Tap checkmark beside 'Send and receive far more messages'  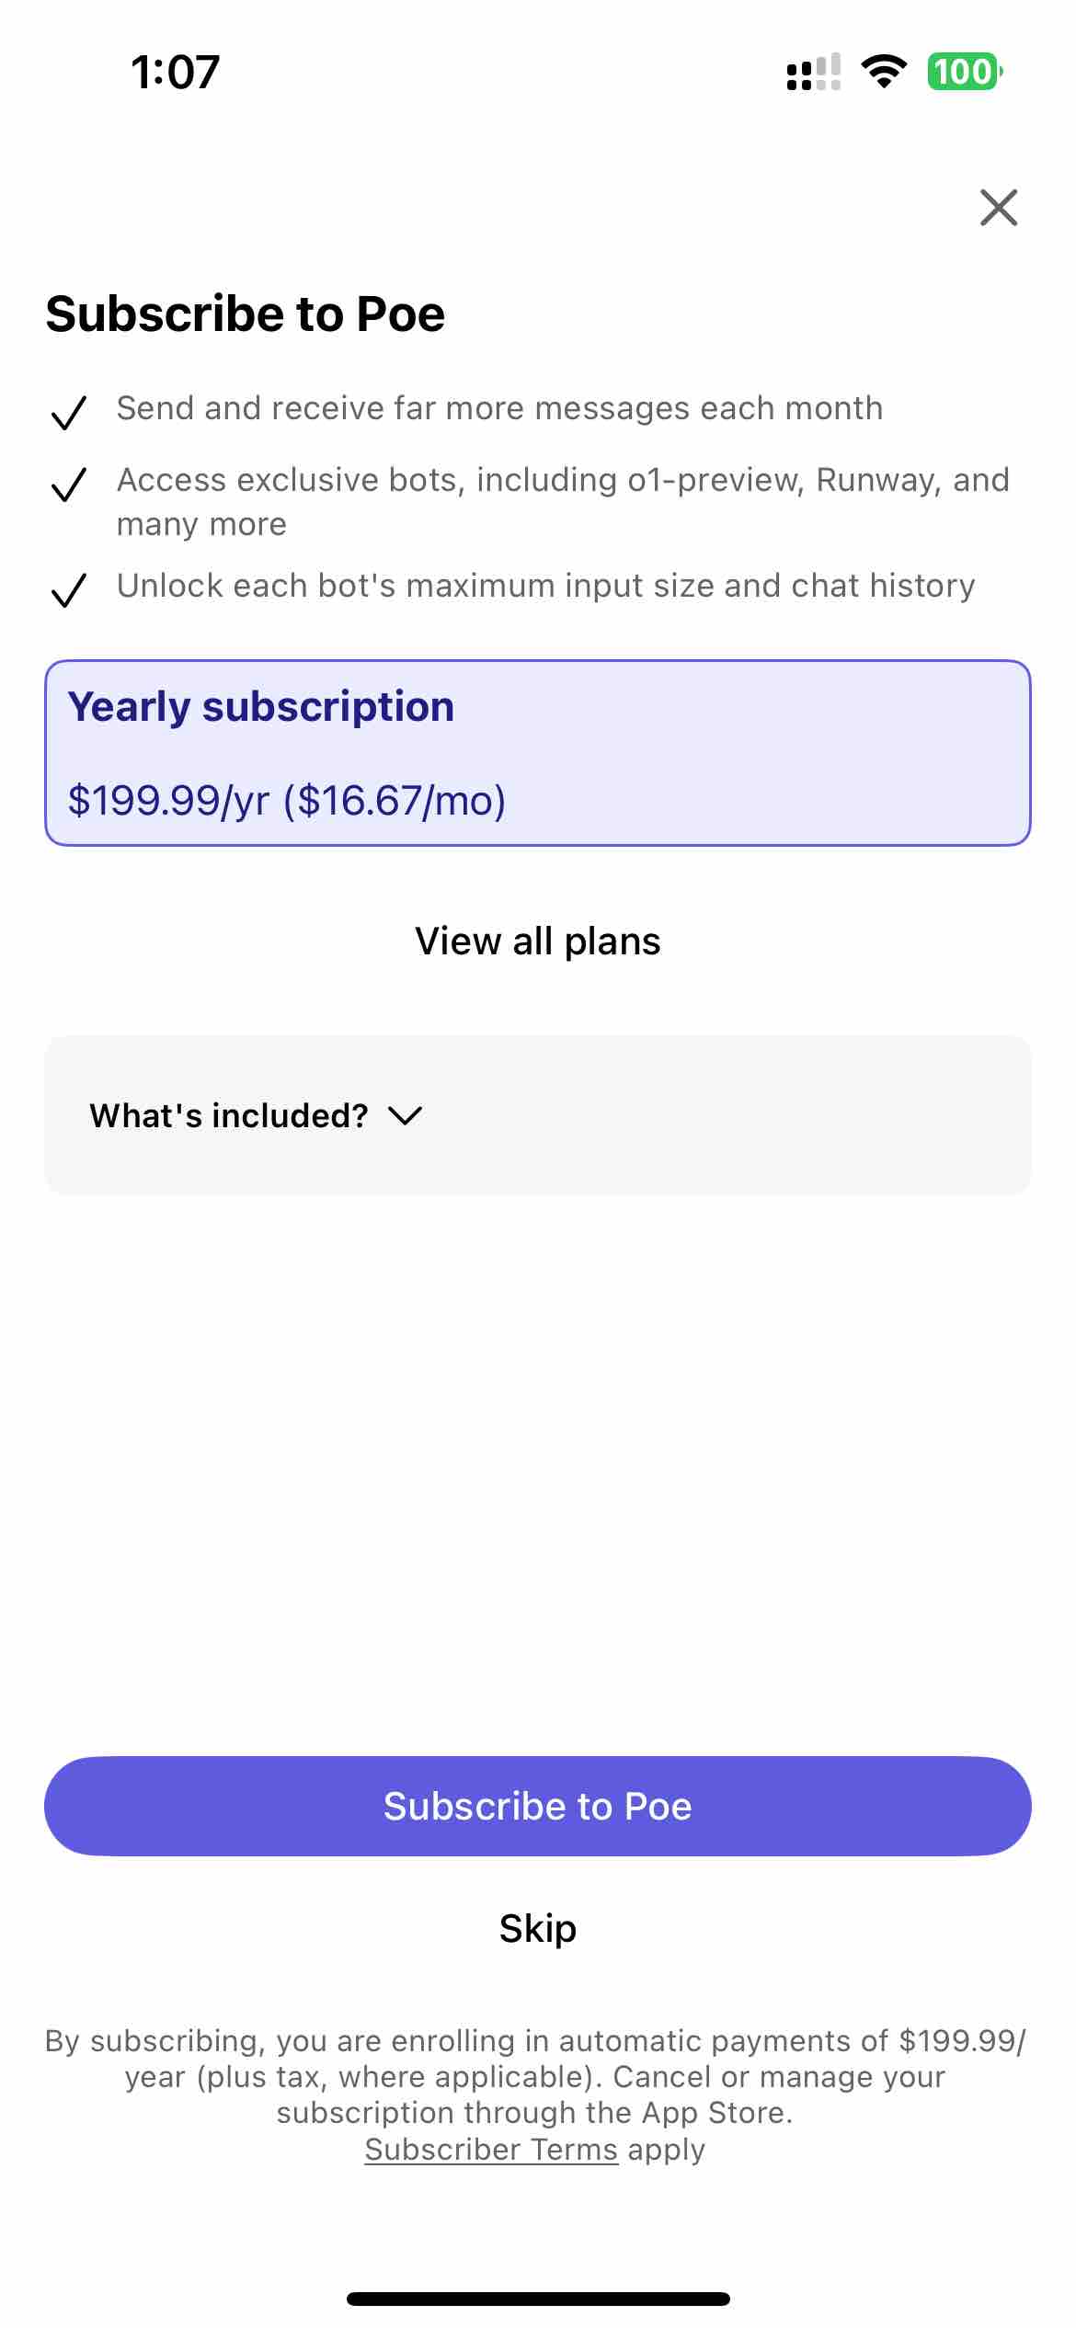point(69,412)
